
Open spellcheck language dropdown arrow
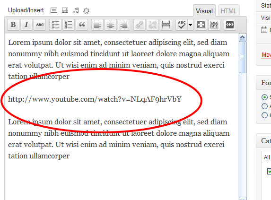point(190,25)
